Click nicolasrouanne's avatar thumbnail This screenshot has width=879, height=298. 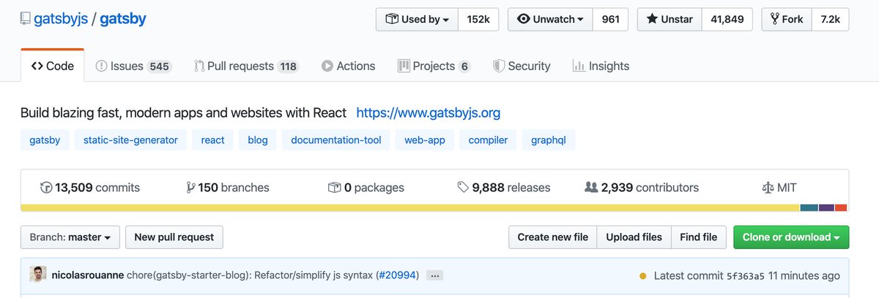38,275
